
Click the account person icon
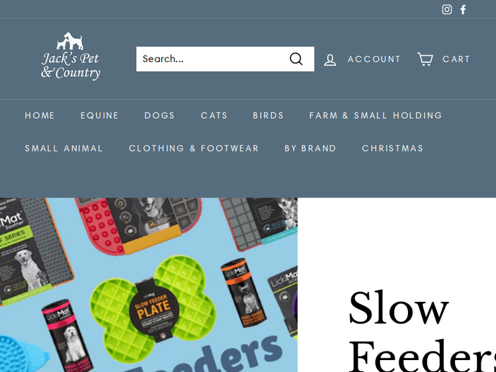[330, 59]
